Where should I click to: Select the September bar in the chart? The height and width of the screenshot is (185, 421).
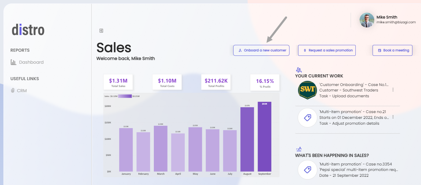264,137
